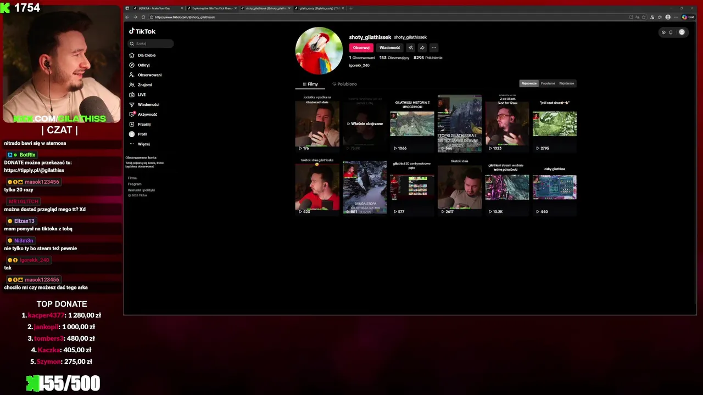Image resolution: width=703 pixels, height=395 pixels.
Task: Click the 1 Obserwowani following count
Action: point(362,58)
